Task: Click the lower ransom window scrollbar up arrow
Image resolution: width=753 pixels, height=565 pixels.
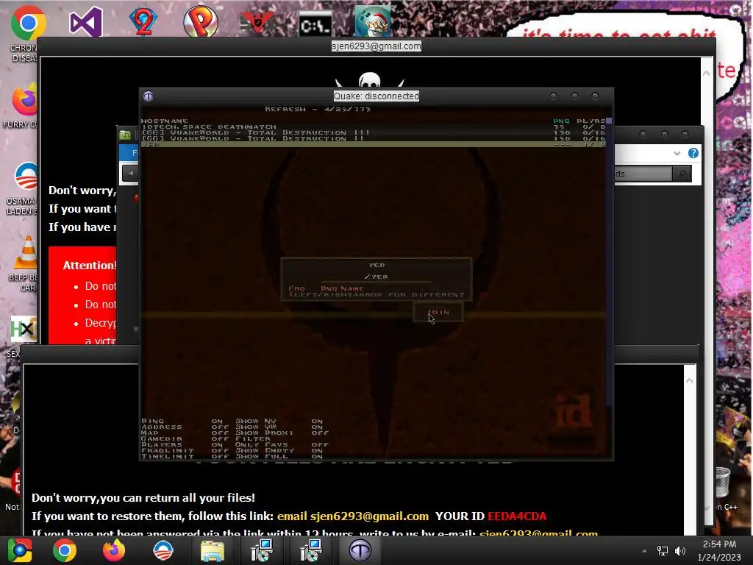Action: click(690, 380)
